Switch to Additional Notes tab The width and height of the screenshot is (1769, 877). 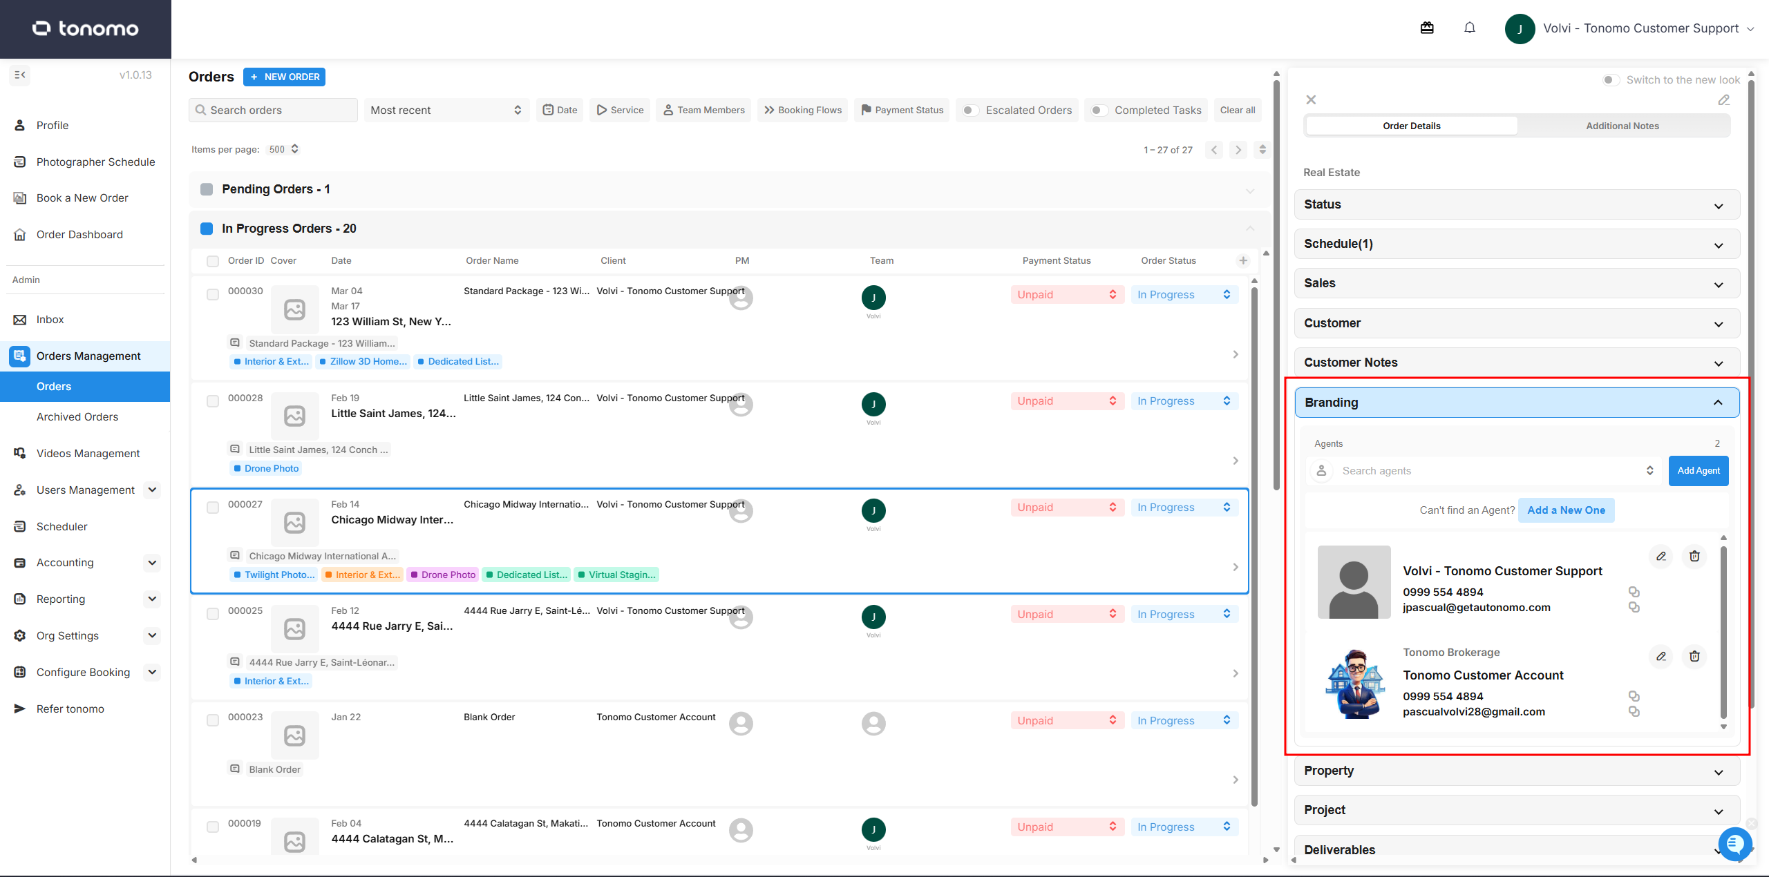click(1623, 126)
